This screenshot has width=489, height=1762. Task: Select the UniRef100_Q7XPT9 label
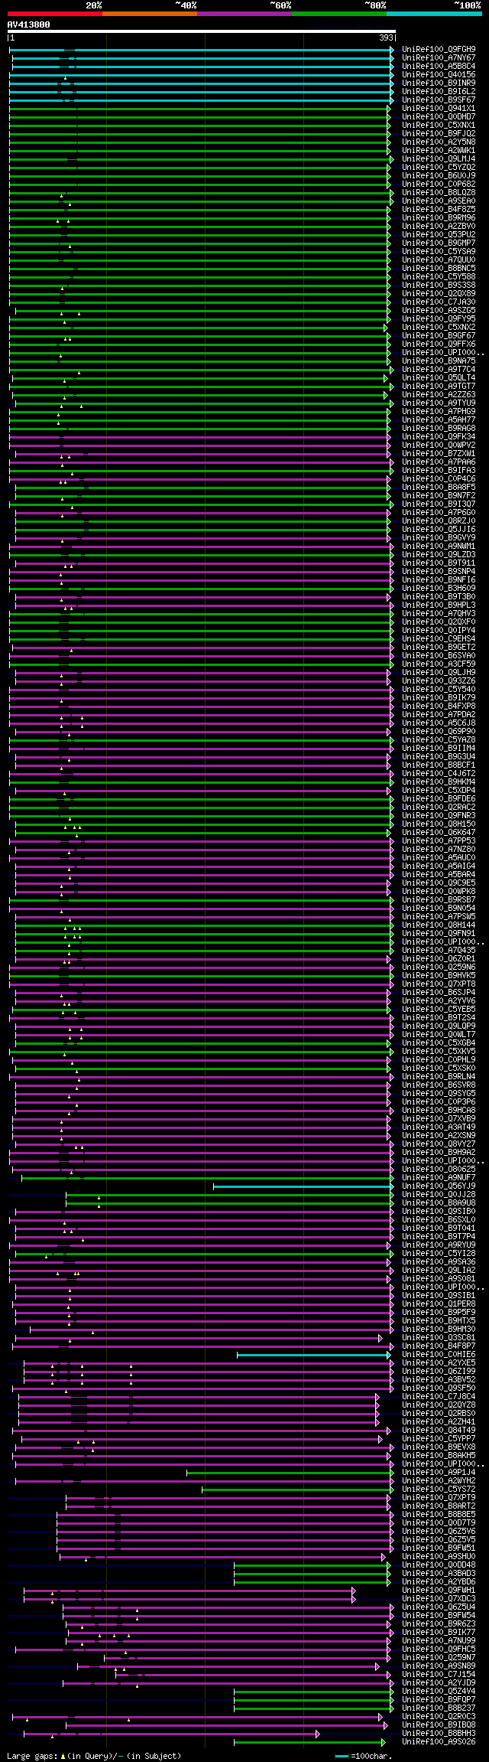click(x=439, y=1498)
